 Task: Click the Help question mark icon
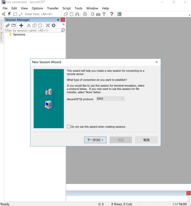[x=112, y=14]
